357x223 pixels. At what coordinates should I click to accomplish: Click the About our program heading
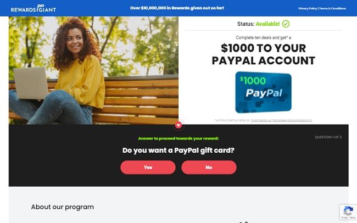tap(63, 207)
